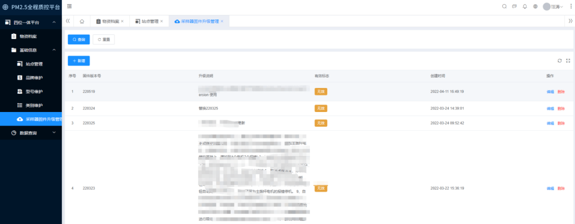Viewport: 575px width, 224px height.
Task: Close the 物资档案 tab
Action: pos(122,21)
